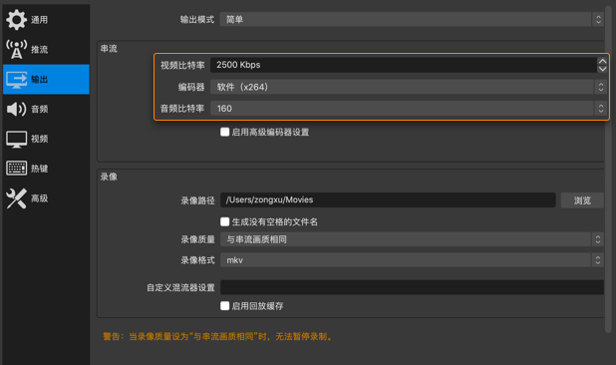The height and width of the screenshot is (365, 616).
Task: Open the 录像质量 dropdown
Action: [x=412, y=239]
